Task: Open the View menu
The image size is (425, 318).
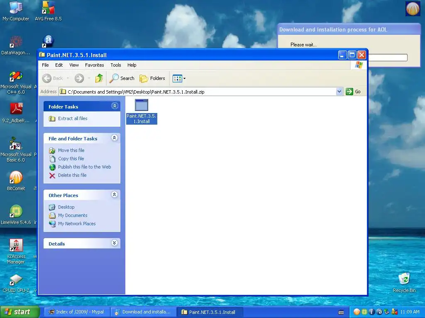Action: (x=74, y=65)
